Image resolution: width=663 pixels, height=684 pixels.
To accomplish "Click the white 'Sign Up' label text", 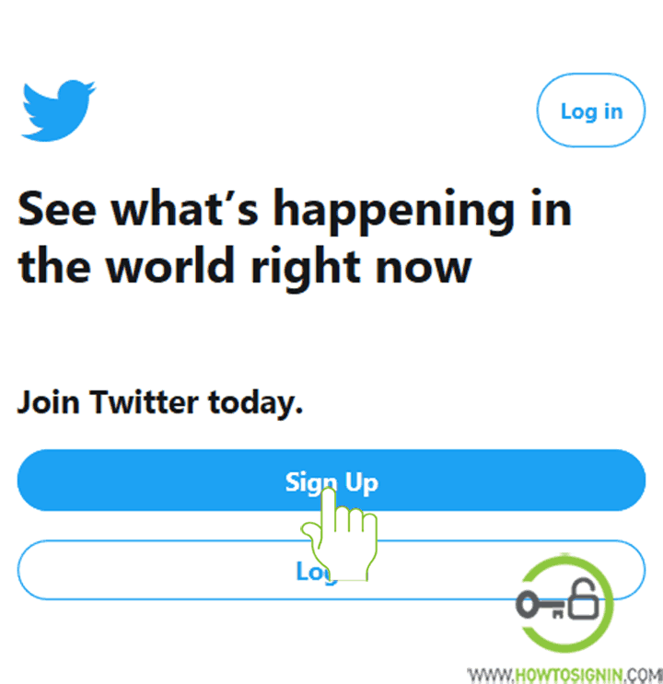I will pyautogui.click(x=331, y=482).
